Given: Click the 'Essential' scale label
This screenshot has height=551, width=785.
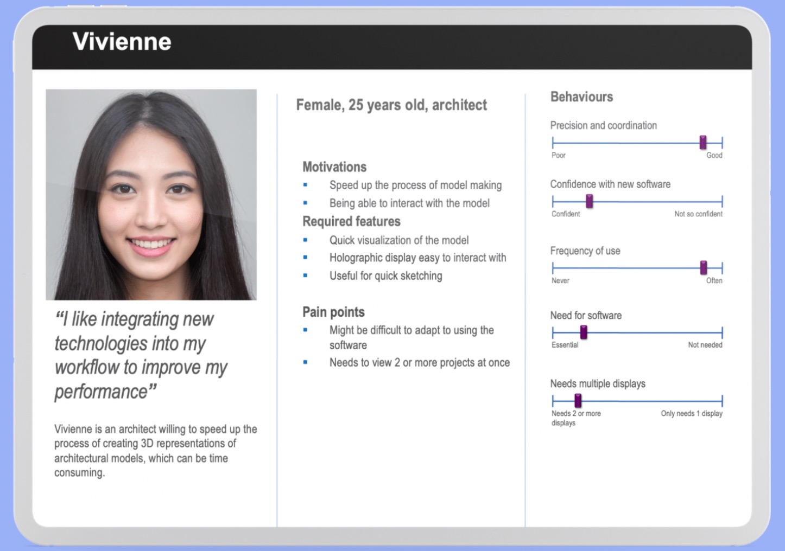Looking at the screenshot, I should point(565,344).
